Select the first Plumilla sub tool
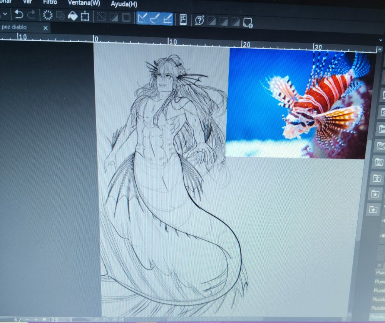385x323 pixels. point(380,273)
